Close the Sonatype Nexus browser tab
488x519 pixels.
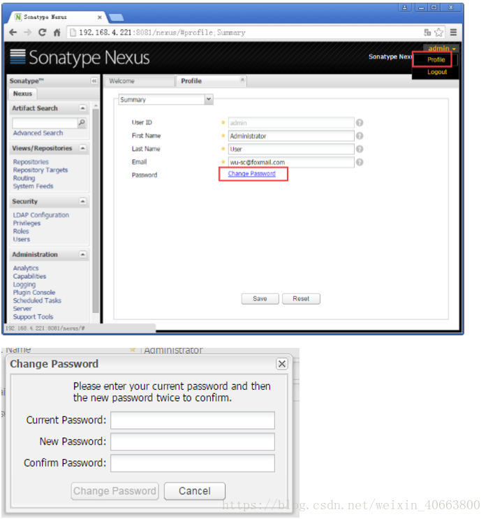click(x=100, y=17)
